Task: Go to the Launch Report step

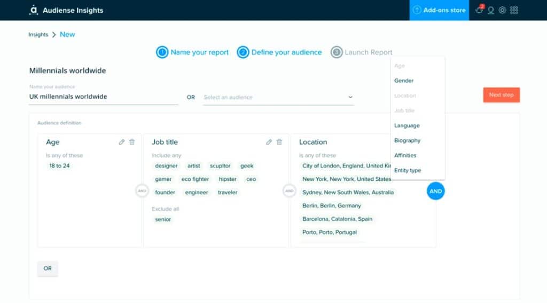Action: click(x=369, y=52)
